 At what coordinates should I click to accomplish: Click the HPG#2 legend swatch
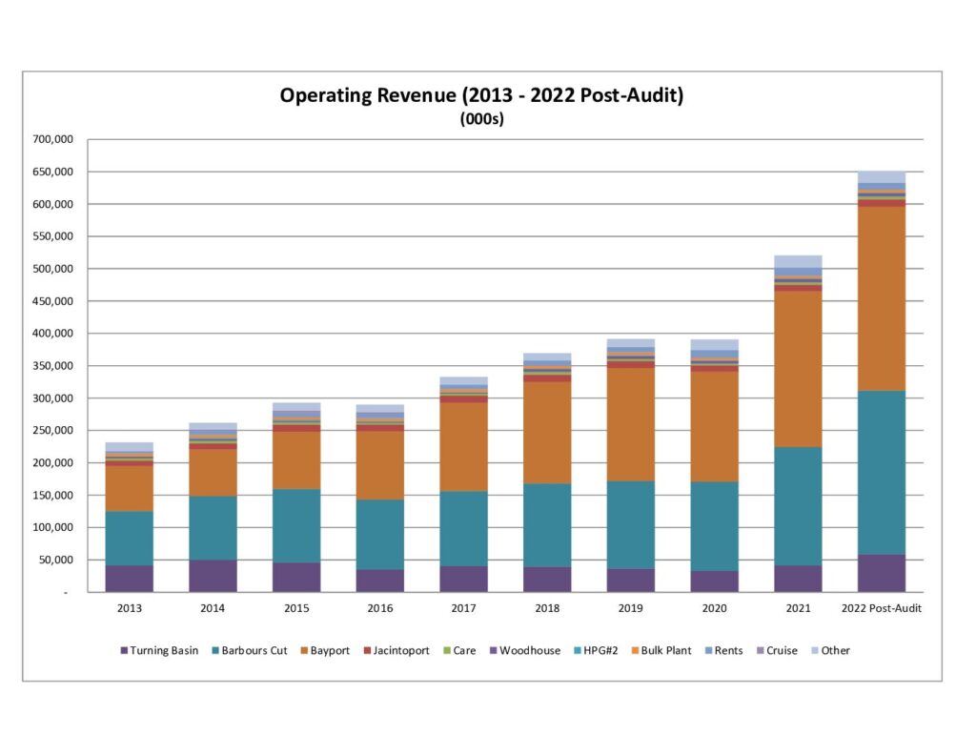[577, 651]
